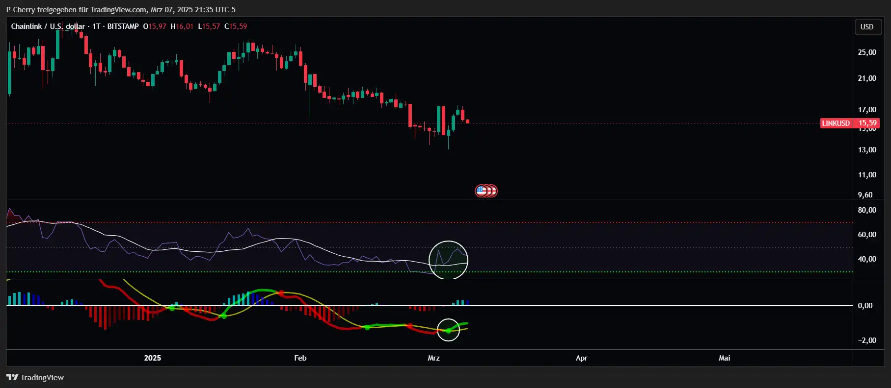Image resolution: width=891 pixels, height=388 pixels.
Task: Click the 2025 time axis label
Action: tap(153, 358)
